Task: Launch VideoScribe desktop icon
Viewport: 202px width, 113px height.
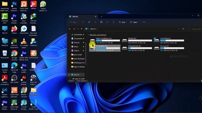Action: [24, 30]
